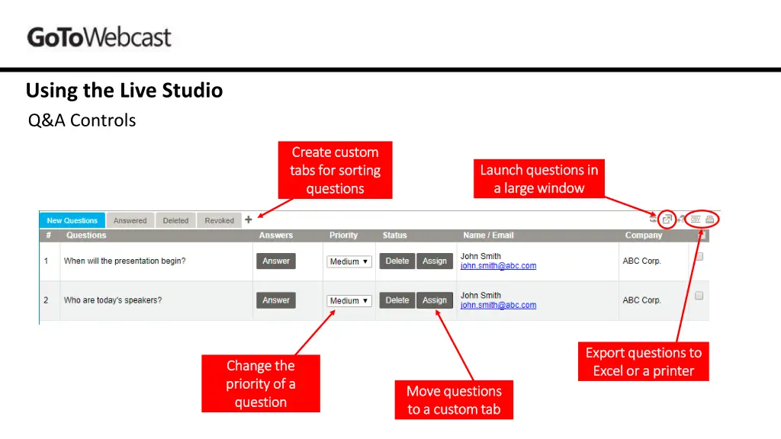
Task: Click the 'Name / Email' column header
Action: tap(488, 235)
